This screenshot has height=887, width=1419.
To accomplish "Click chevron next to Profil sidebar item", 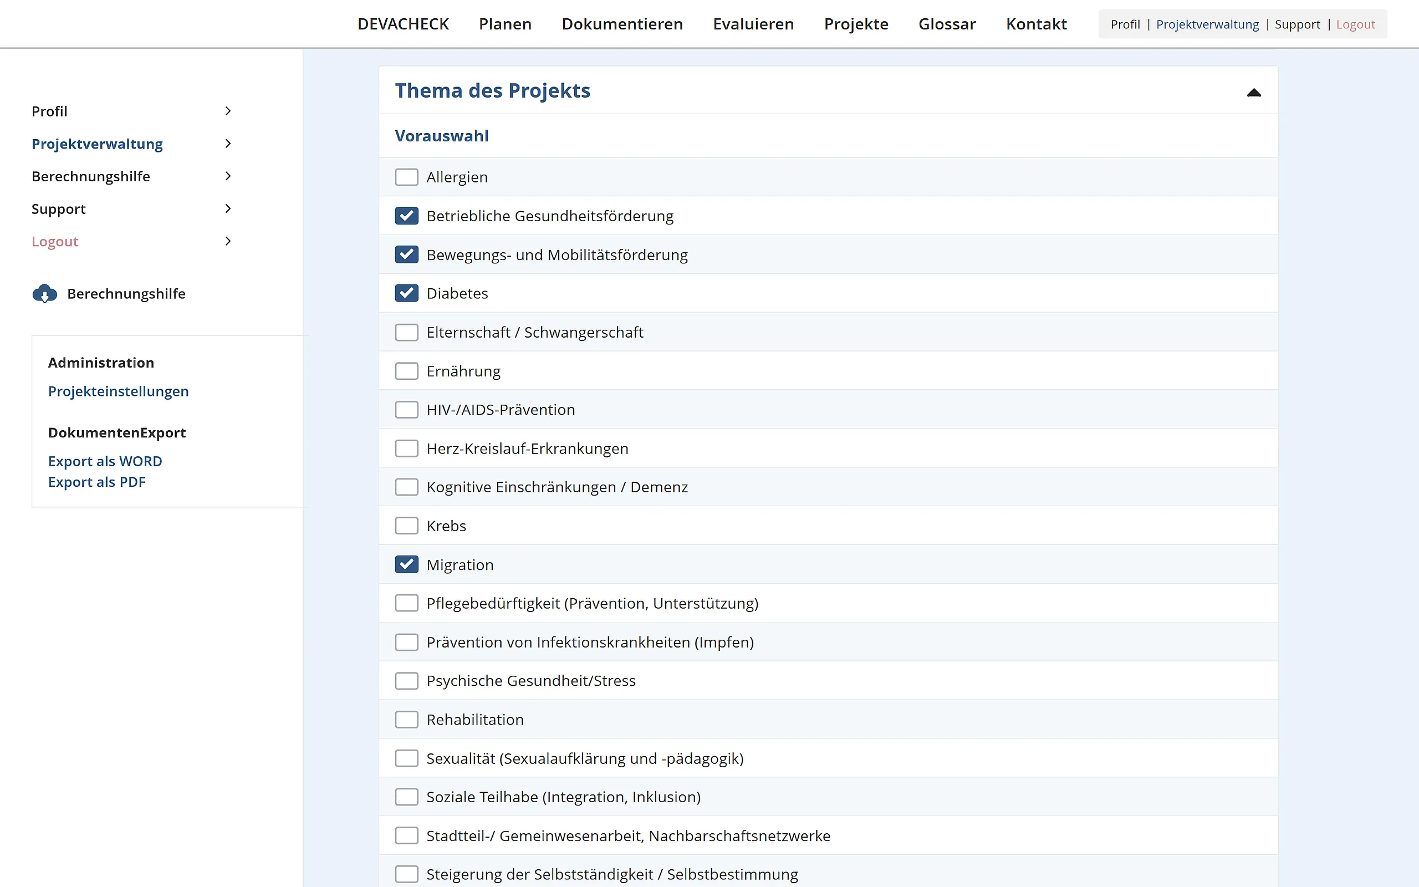I will pyautogui.click(x=228, y=111).
